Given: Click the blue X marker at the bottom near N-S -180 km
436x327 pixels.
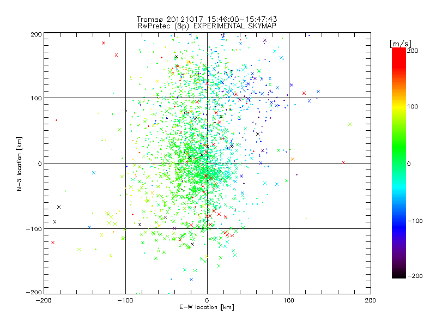Looking at the screenshot, I should click(x=191, y=280).
